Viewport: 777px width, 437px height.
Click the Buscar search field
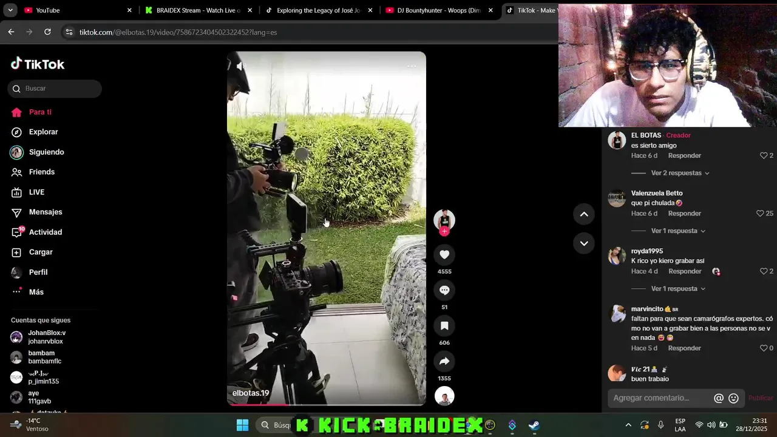(55, 89)
